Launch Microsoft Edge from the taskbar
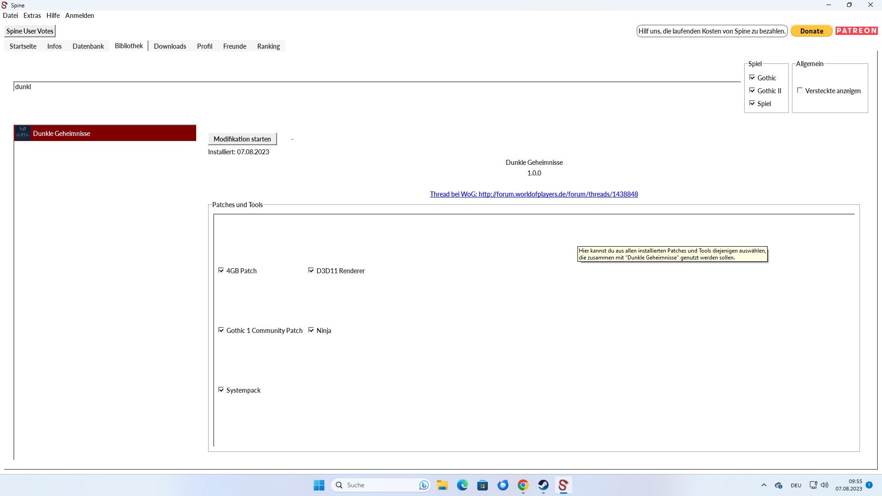Screen dimensions: 882x496 click(x=462, y=485)
